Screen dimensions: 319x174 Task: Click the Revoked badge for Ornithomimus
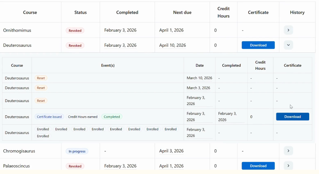click(75, 31)
